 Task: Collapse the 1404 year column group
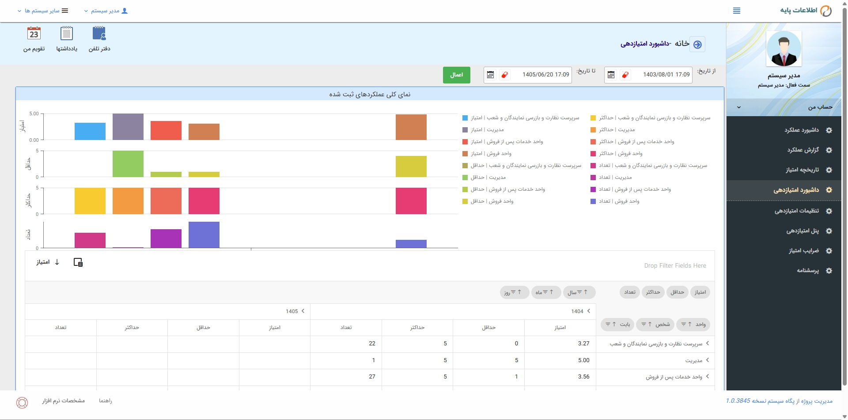pyautogui.click(x=589, y=311)
